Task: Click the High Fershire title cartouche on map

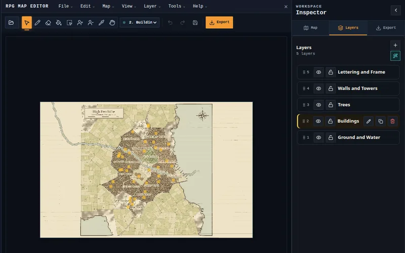Action: pos(104,113)
